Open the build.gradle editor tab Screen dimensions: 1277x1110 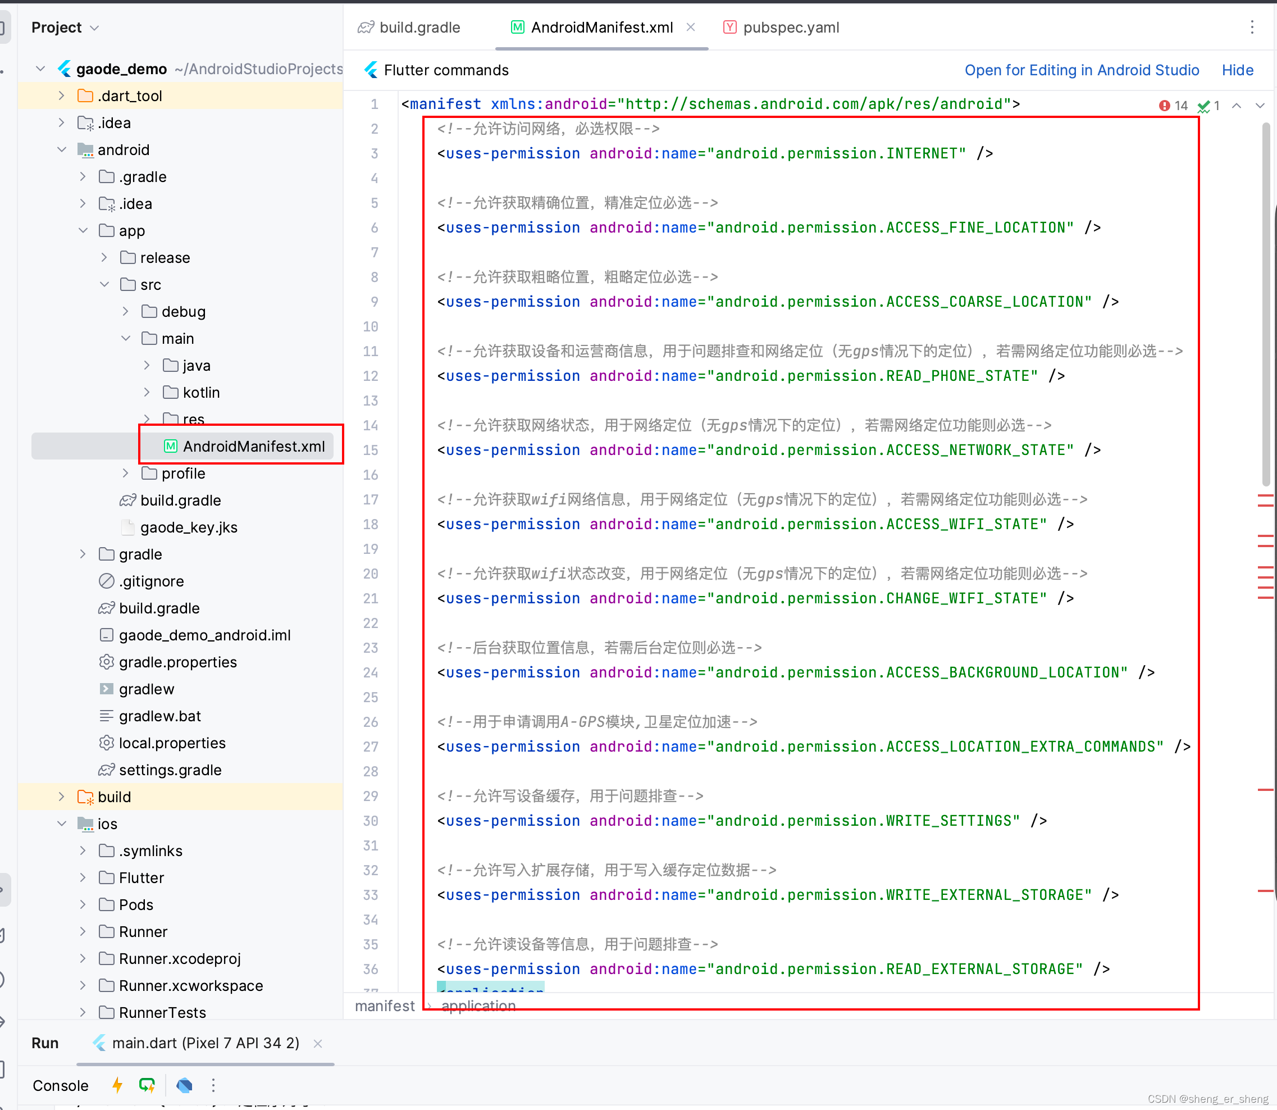(409, 28)
